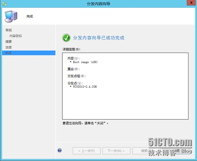Click the 下一步(N) button
The width and height of the screenshot is (197, 161).
(116, 151)
